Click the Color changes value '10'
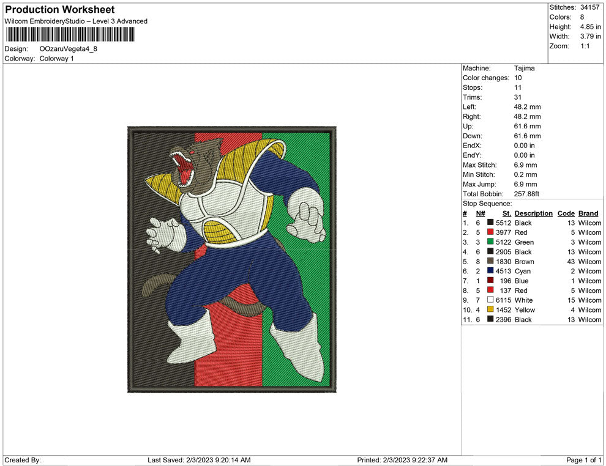 pyautogui.click(x=518, y=78)
